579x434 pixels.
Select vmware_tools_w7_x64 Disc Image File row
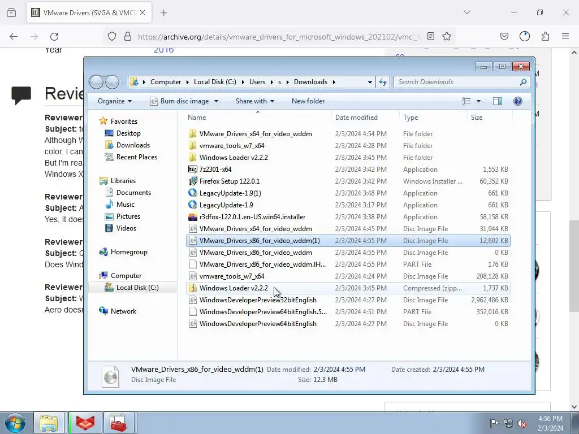point(348,276)
